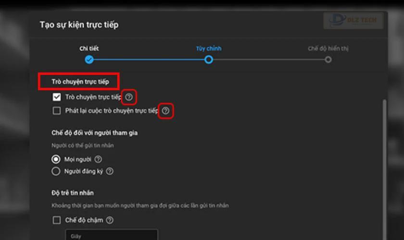Open help icon beside Chế độ chậm
The image size is (404, 240).
(x=110, y=220)
